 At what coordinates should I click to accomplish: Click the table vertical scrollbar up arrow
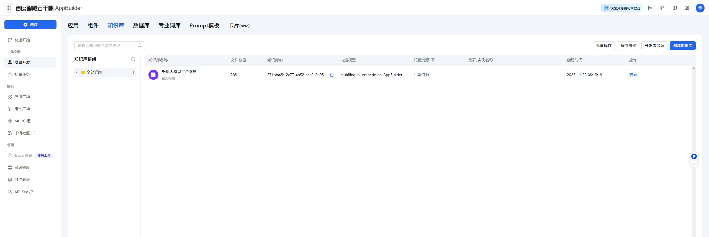point(693,68)
